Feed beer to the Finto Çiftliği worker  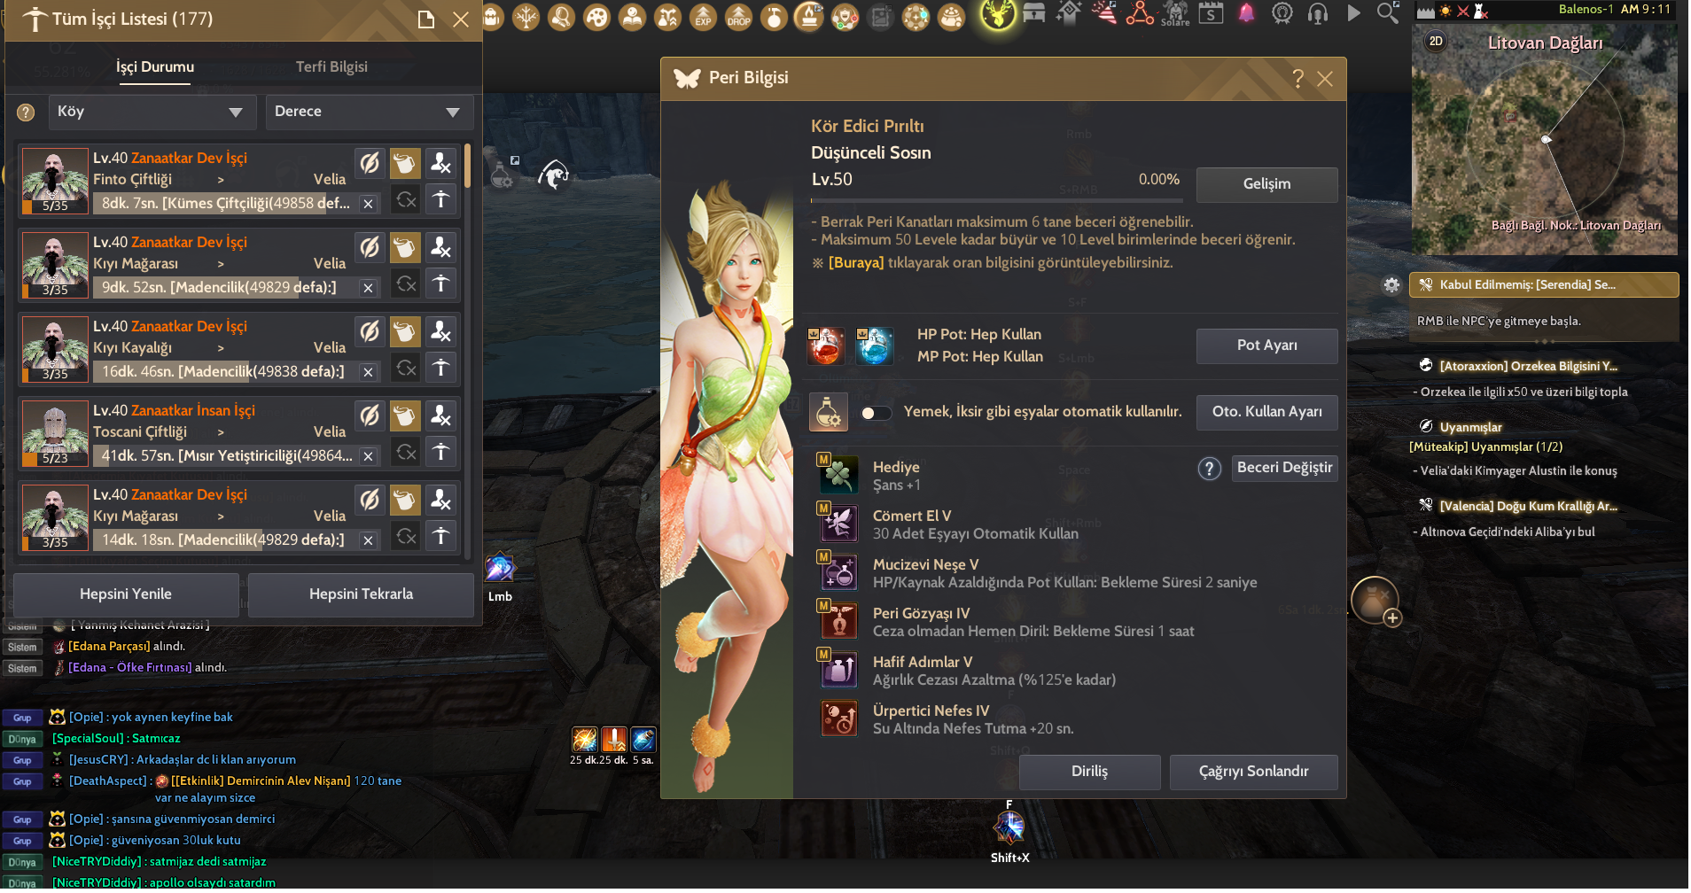click(x=405, y=163)
